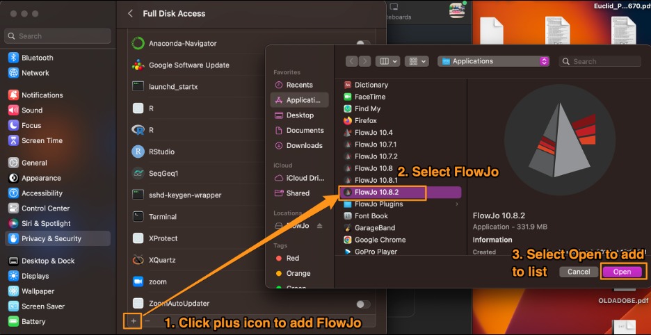Select the Orange tag color

tap(298, 273)
